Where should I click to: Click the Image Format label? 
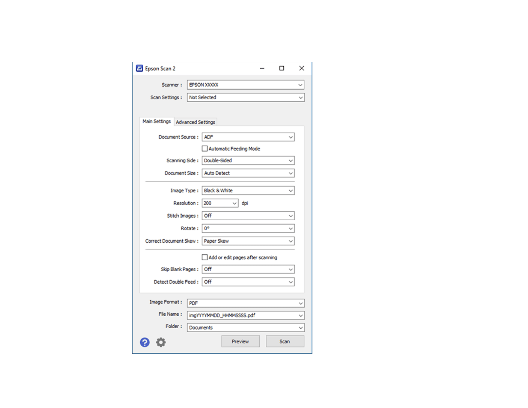pos(166,302)
